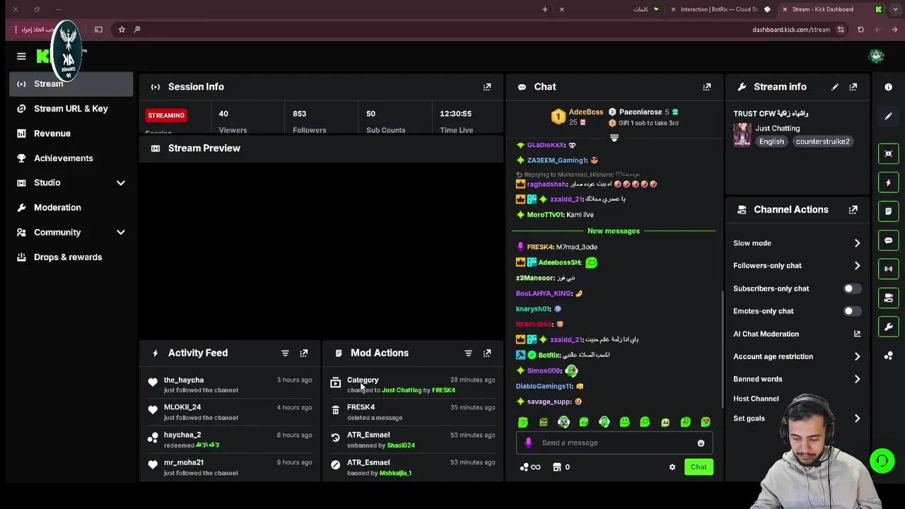Click the purple microphone icon in chat input
The height and width of the screenshot is (509, 905).
coord(528,443)
